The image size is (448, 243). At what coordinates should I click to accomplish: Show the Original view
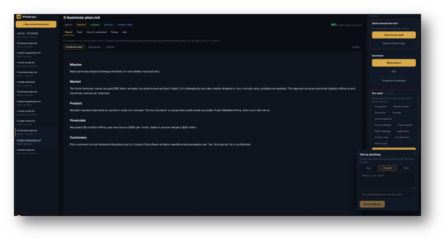click(x=110, y=47)
